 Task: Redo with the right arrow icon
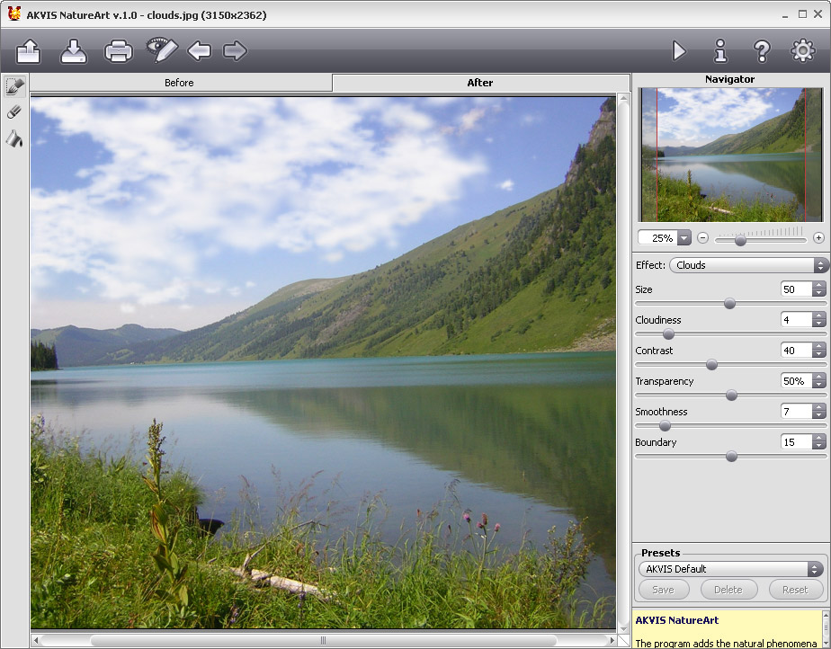(235, 51)
